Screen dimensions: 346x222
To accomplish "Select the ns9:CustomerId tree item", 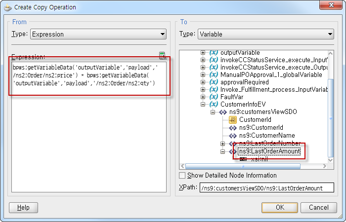I will (261, 127).
